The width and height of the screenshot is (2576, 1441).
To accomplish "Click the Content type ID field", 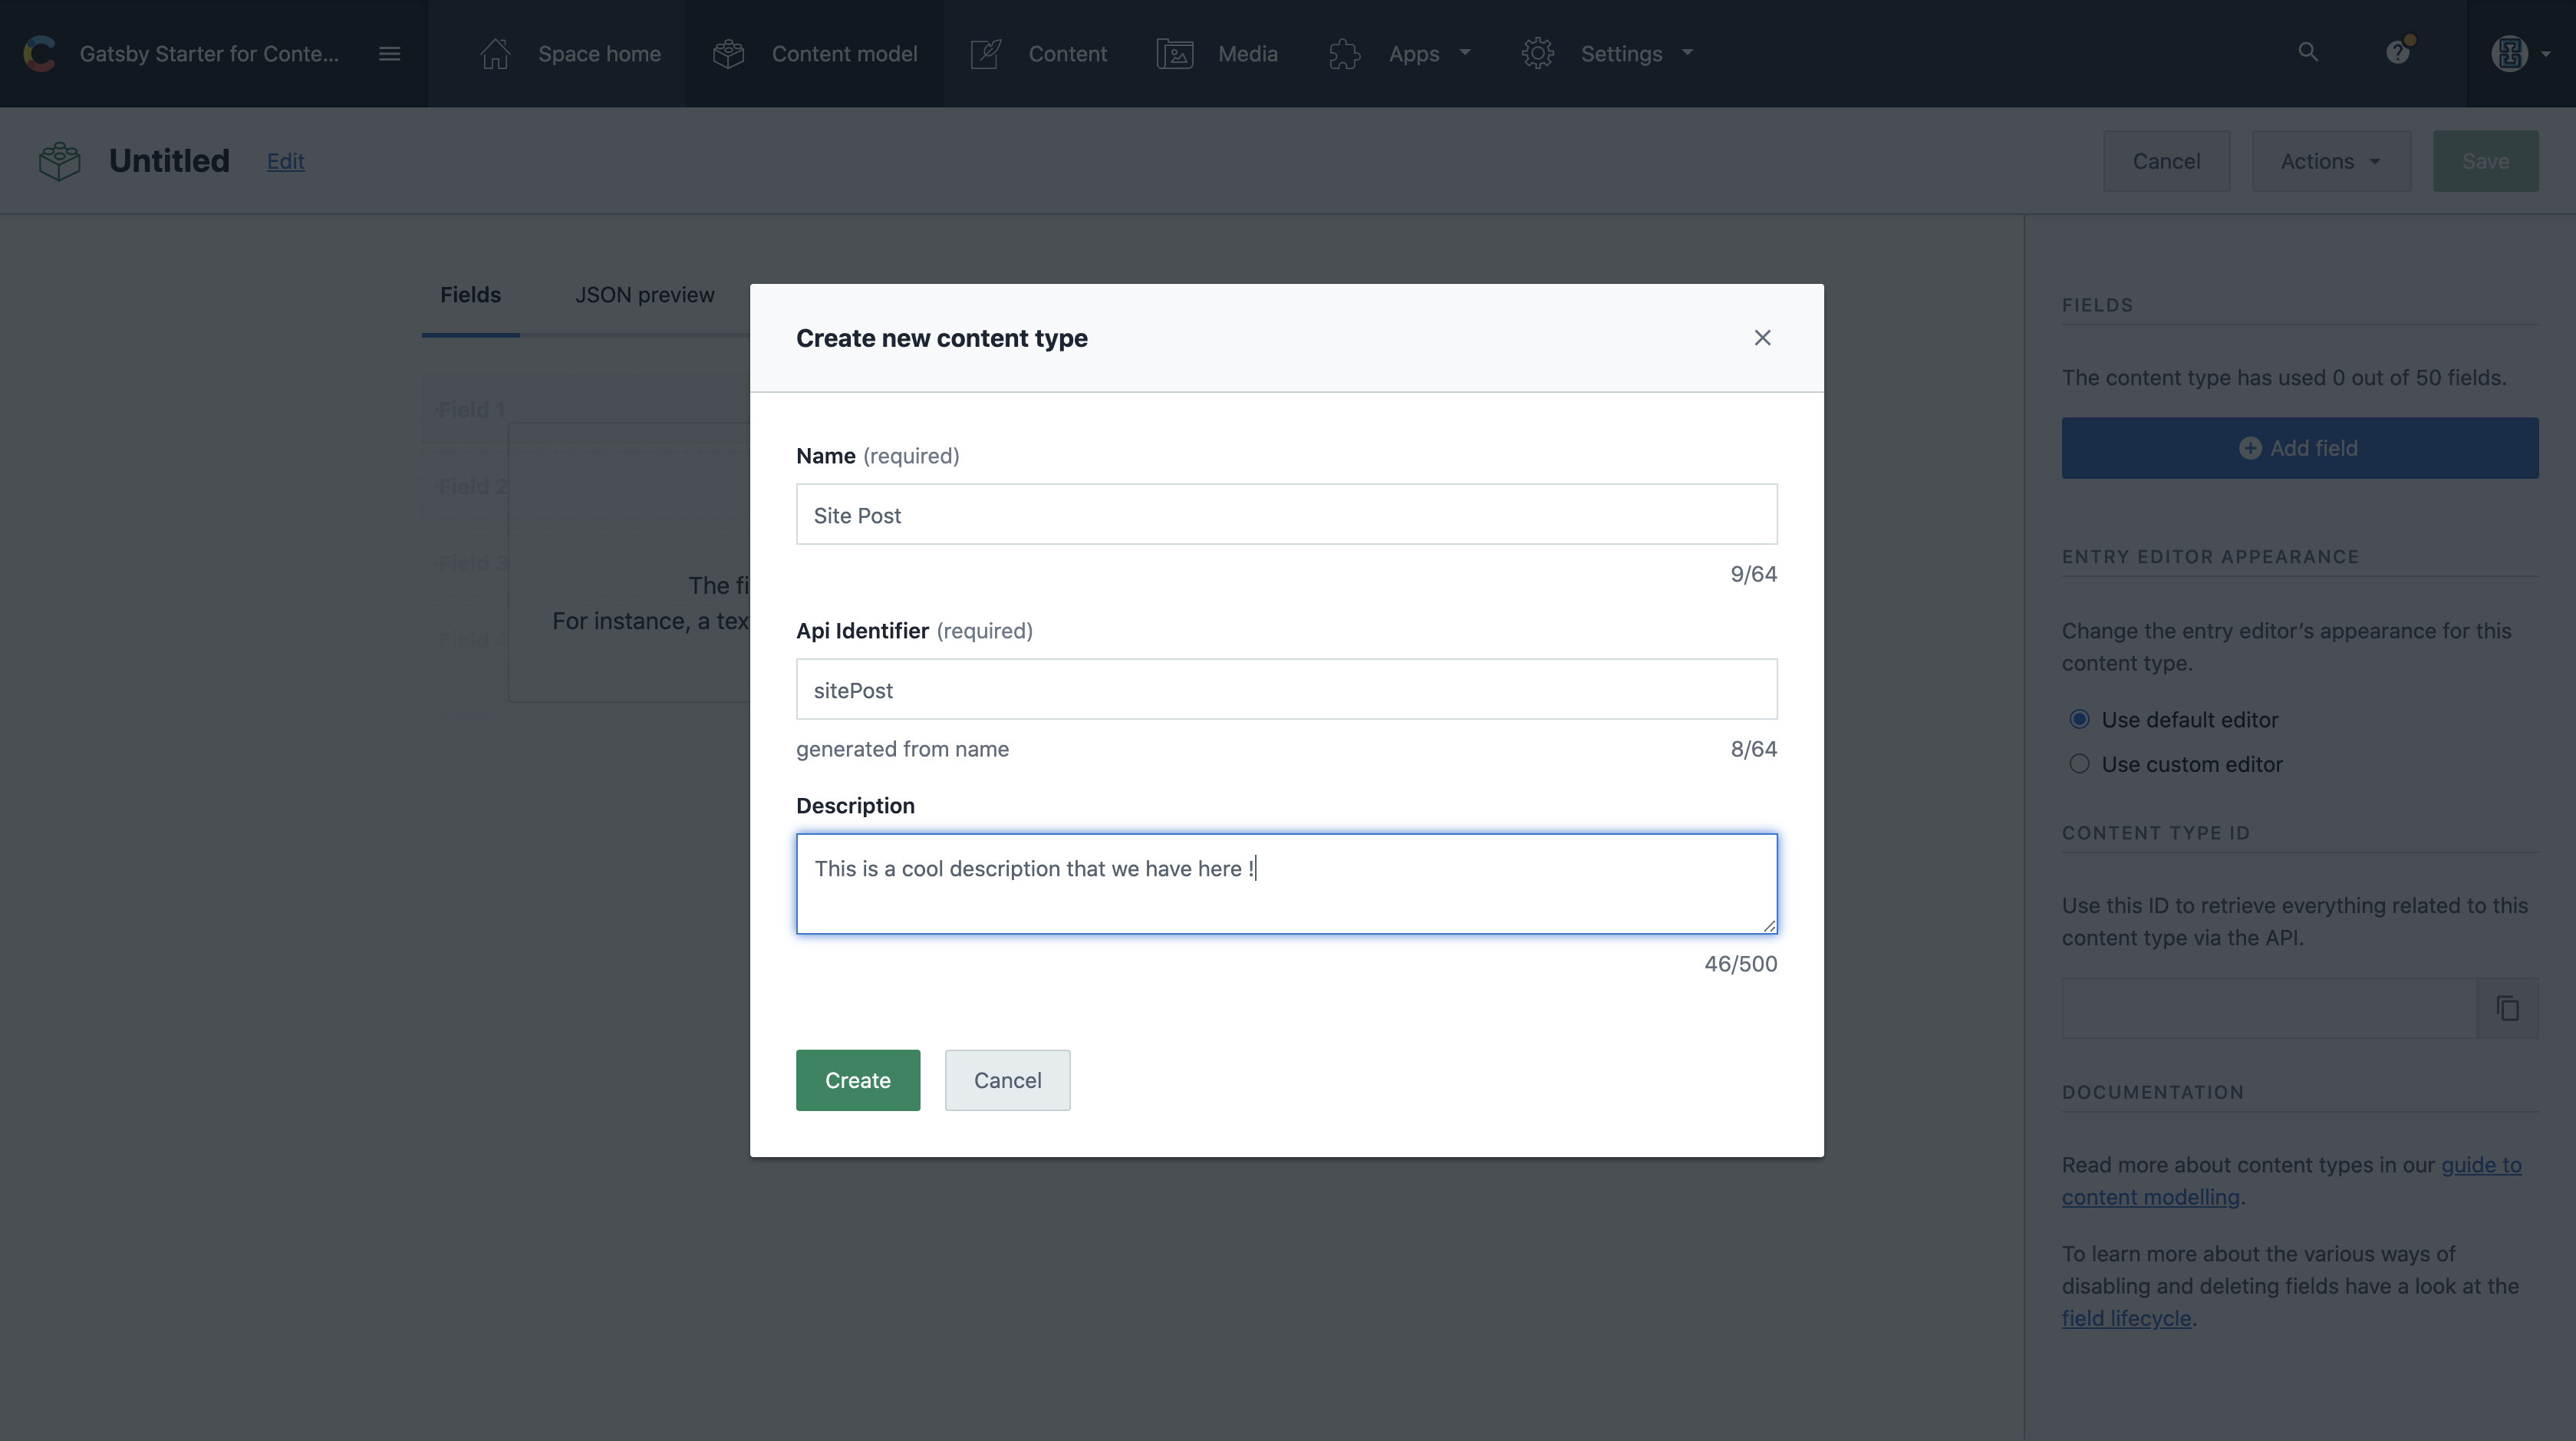I will pyautogui.click(x=2269, y=1008).
